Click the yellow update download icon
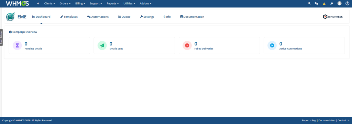Viewport: 352px width, 124px height. coord(324,3)
